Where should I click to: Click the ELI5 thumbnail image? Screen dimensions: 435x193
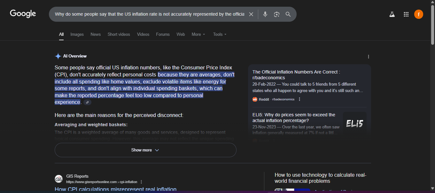click(x=355, y=124)
